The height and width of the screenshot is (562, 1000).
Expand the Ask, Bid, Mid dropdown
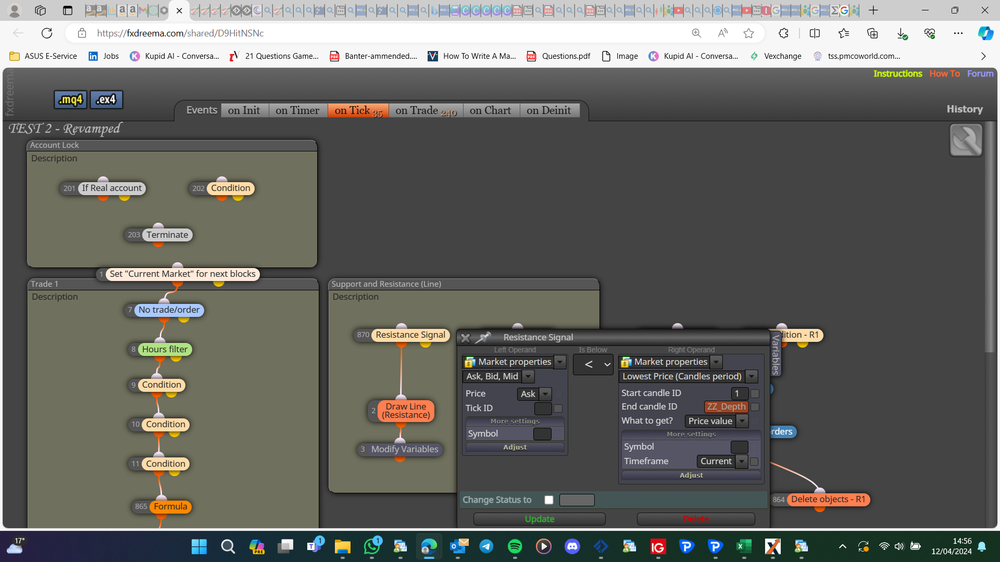pyautogui.click(x=528, y=376)
